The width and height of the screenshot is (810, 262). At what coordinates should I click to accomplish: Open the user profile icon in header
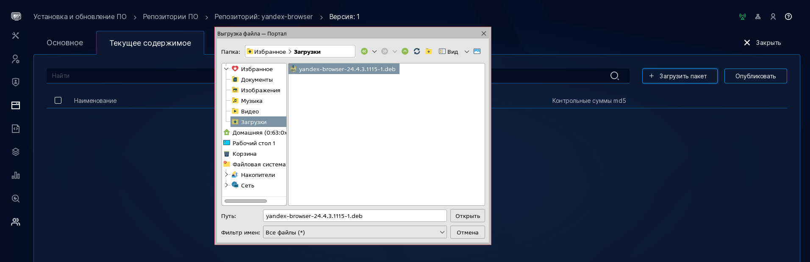(x=773, y=17)
